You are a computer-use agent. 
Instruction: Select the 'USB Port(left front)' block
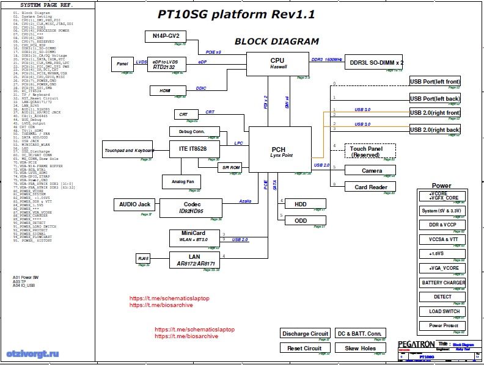click(435, 81)
